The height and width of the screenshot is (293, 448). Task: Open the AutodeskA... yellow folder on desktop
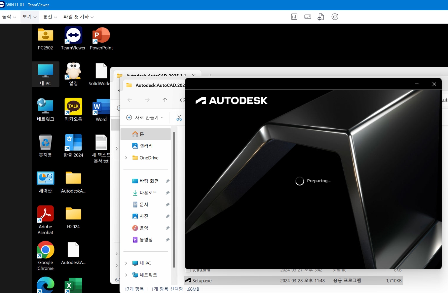73,182
